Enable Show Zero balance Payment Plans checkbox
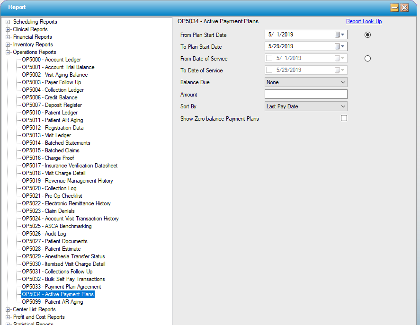This screenshot has height=325, width=420. (x=344, y=118)
